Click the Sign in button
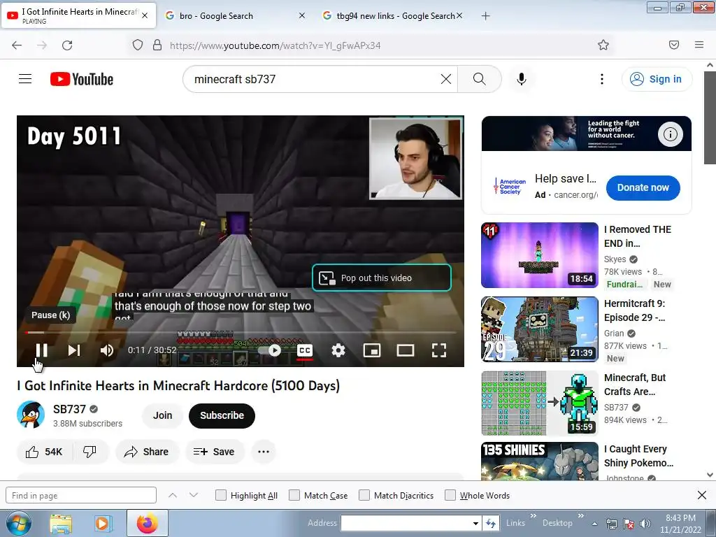Viewport: 716px width, 537px height. [x=657, y=79]
